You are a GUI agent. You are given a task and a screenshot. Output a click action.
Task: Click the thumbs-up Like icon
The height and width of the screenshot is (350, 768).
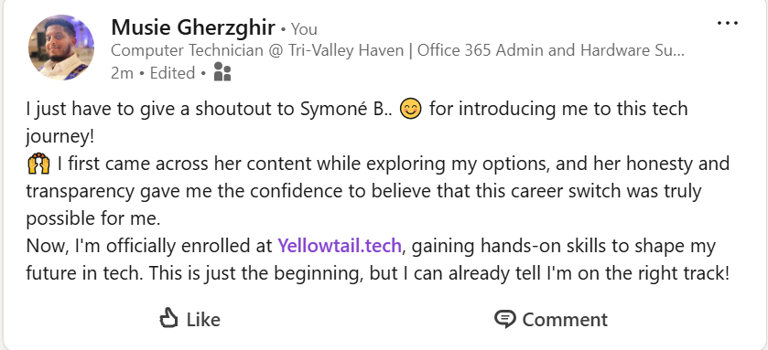[168, 318]
